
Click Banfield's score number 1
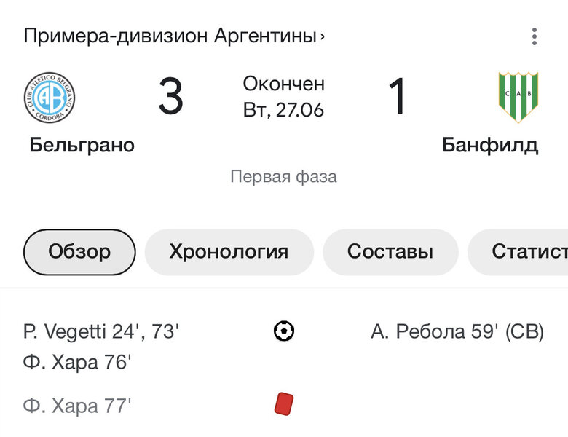(398, 98)
